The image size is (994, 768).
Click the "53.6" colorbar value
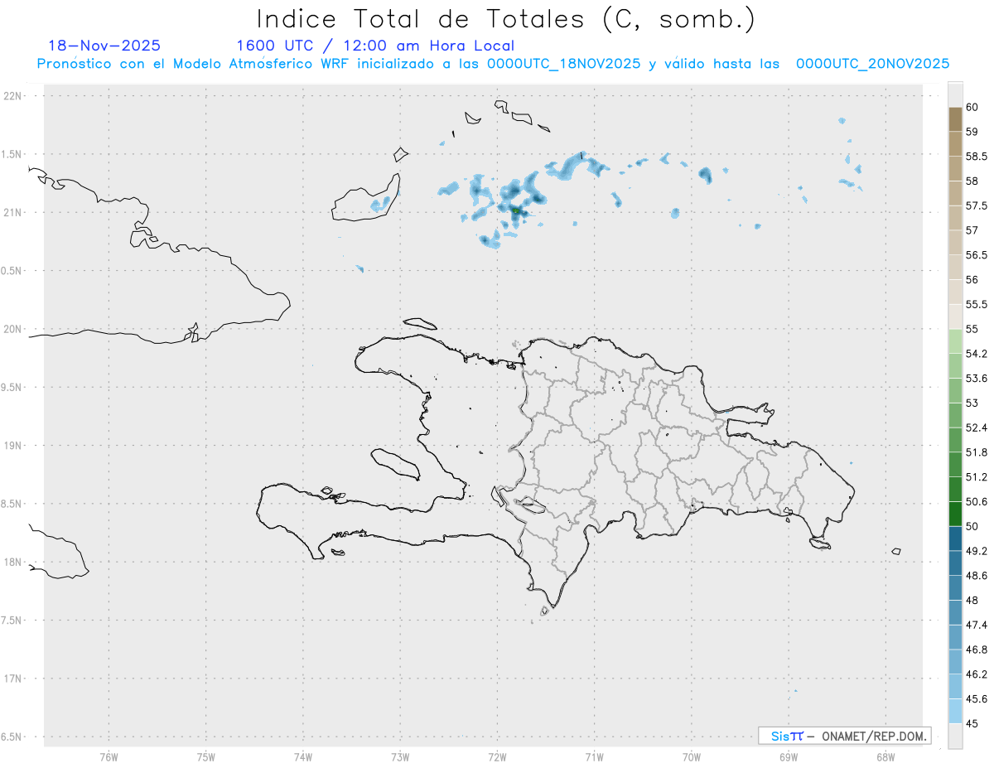[976, 379]
